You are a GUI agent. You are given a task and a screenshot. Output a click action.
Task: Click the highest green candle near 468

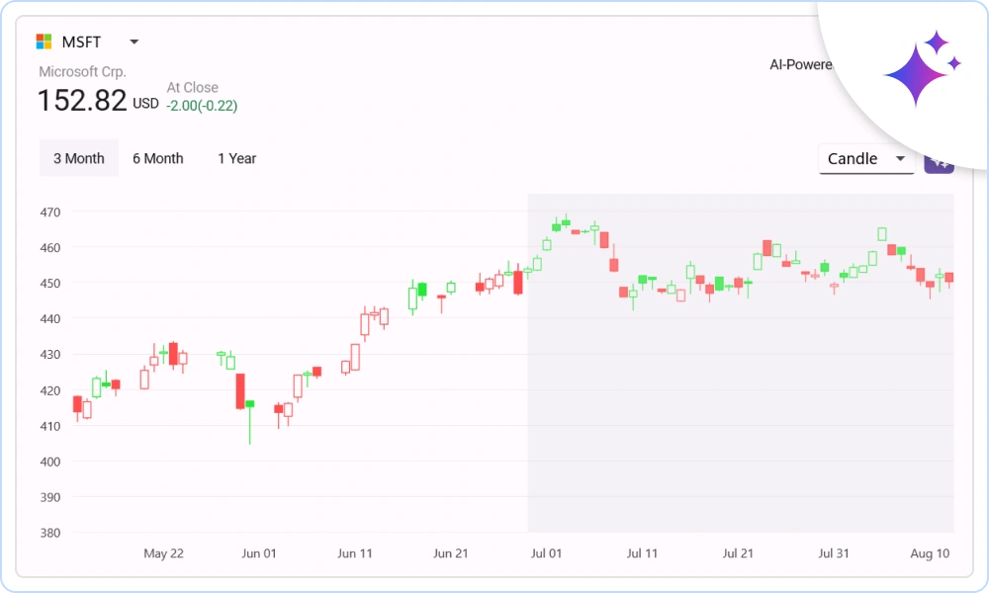tap(566, 221)
